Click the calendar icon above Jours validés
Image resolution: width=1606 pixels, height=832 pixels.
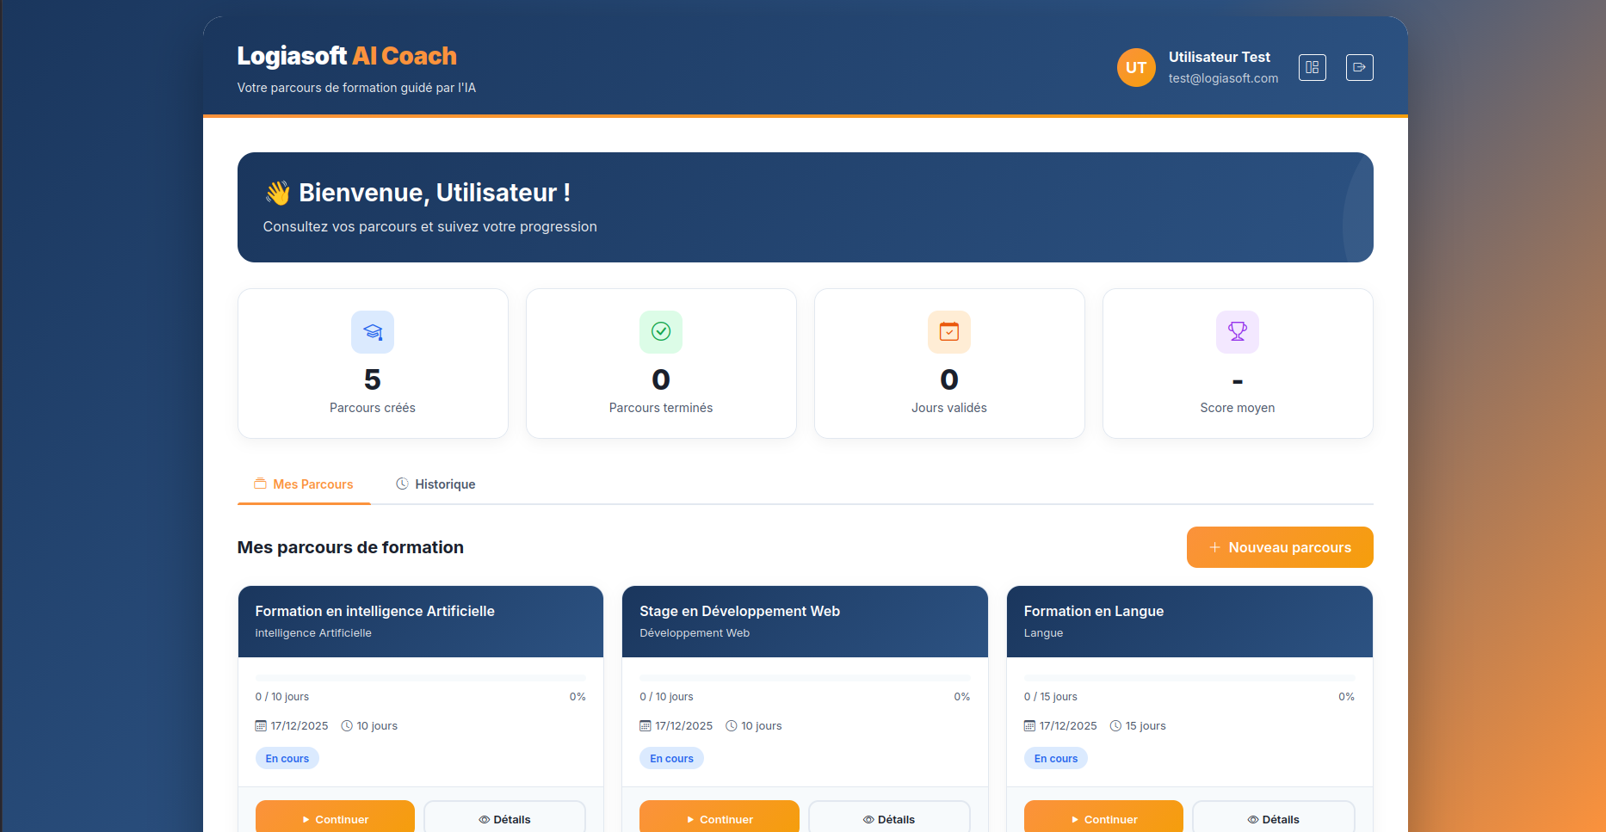(948, 332)
